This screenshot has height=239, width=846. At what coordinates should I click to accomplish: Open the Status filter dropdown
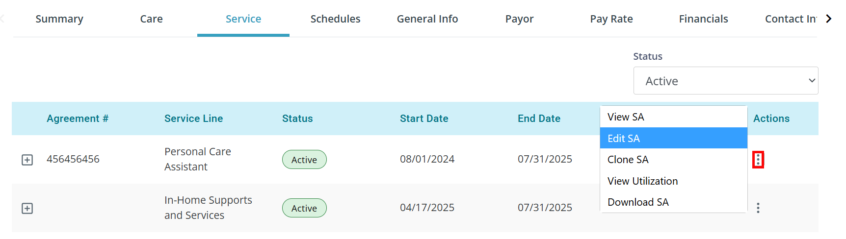pyautogui.click(x=726, y=81)
